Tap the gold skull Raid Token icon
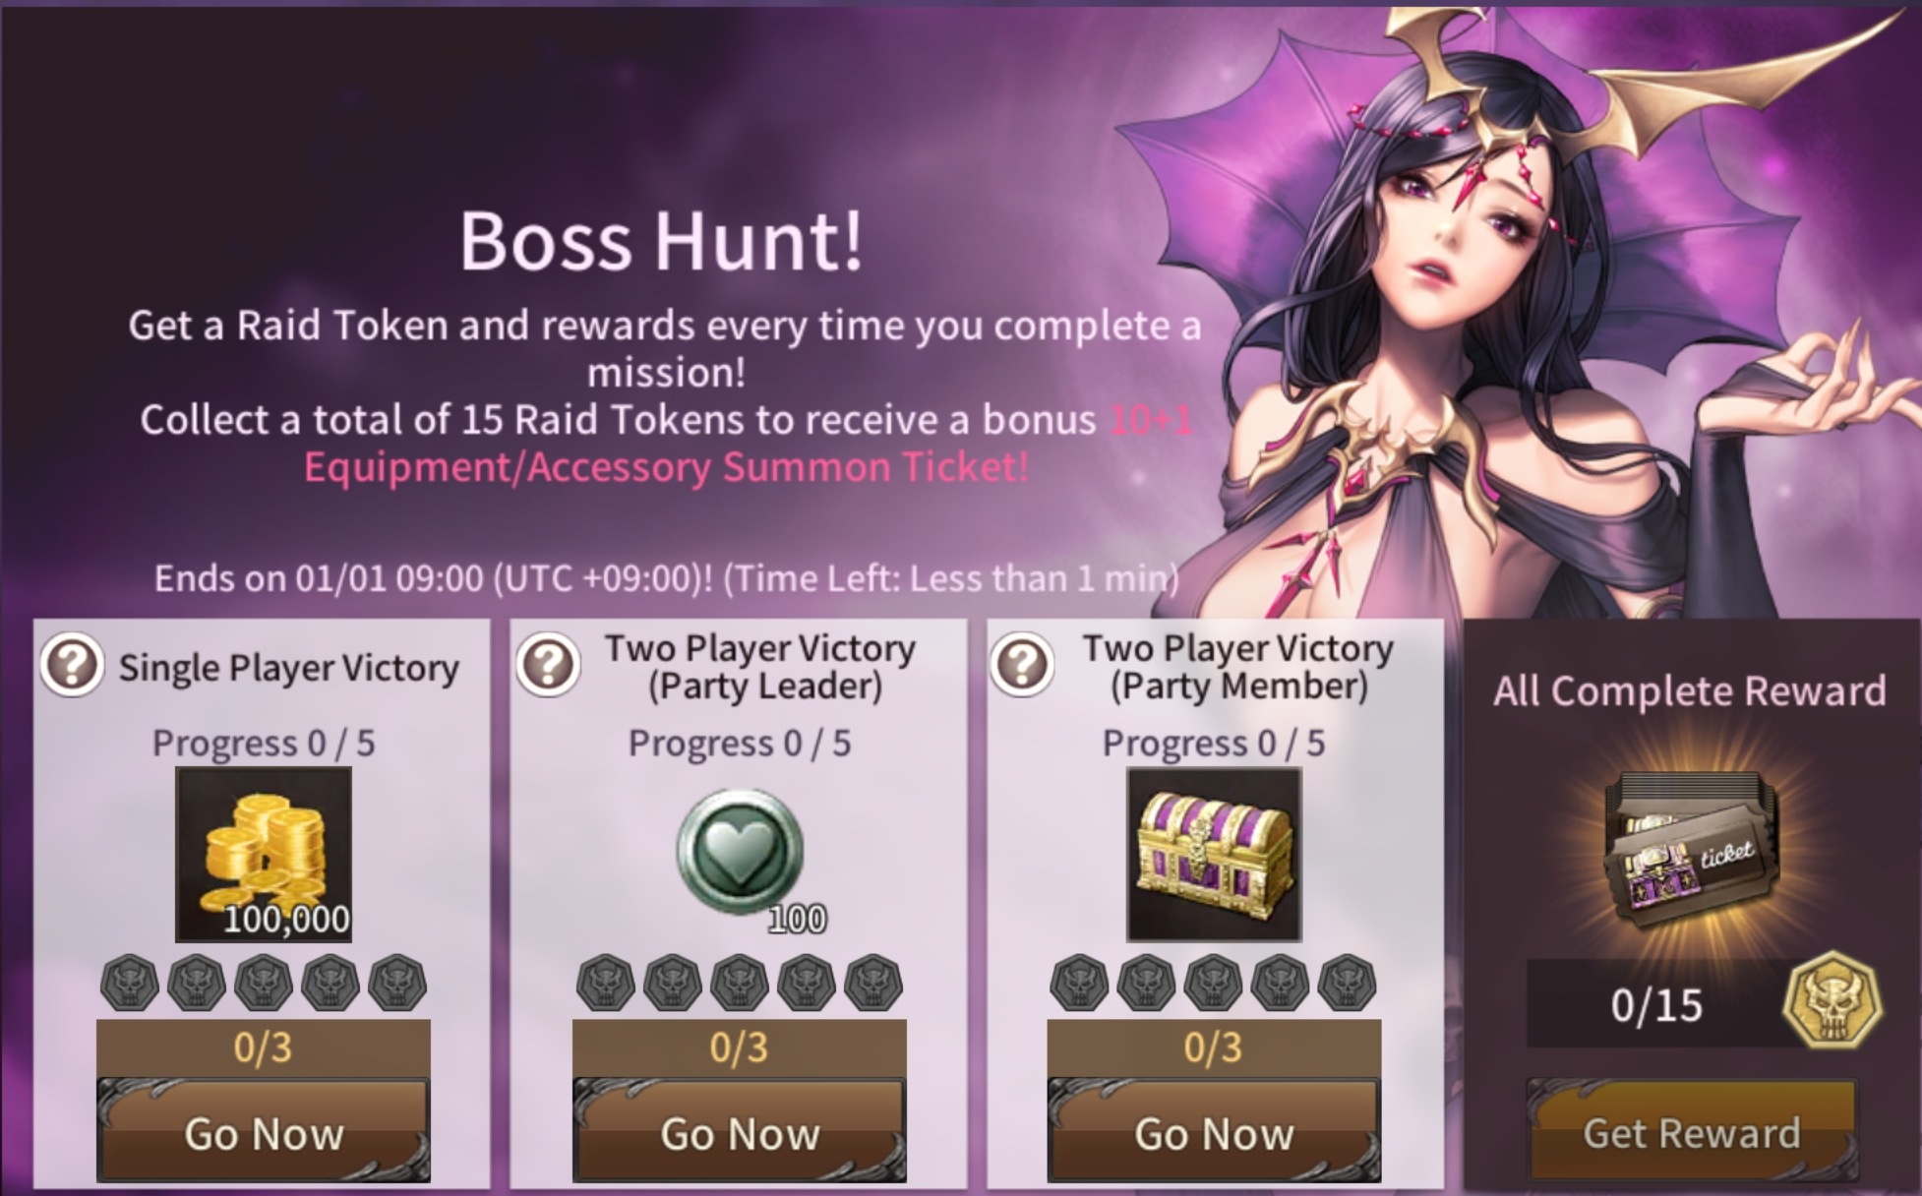 click(1832, 1002)
